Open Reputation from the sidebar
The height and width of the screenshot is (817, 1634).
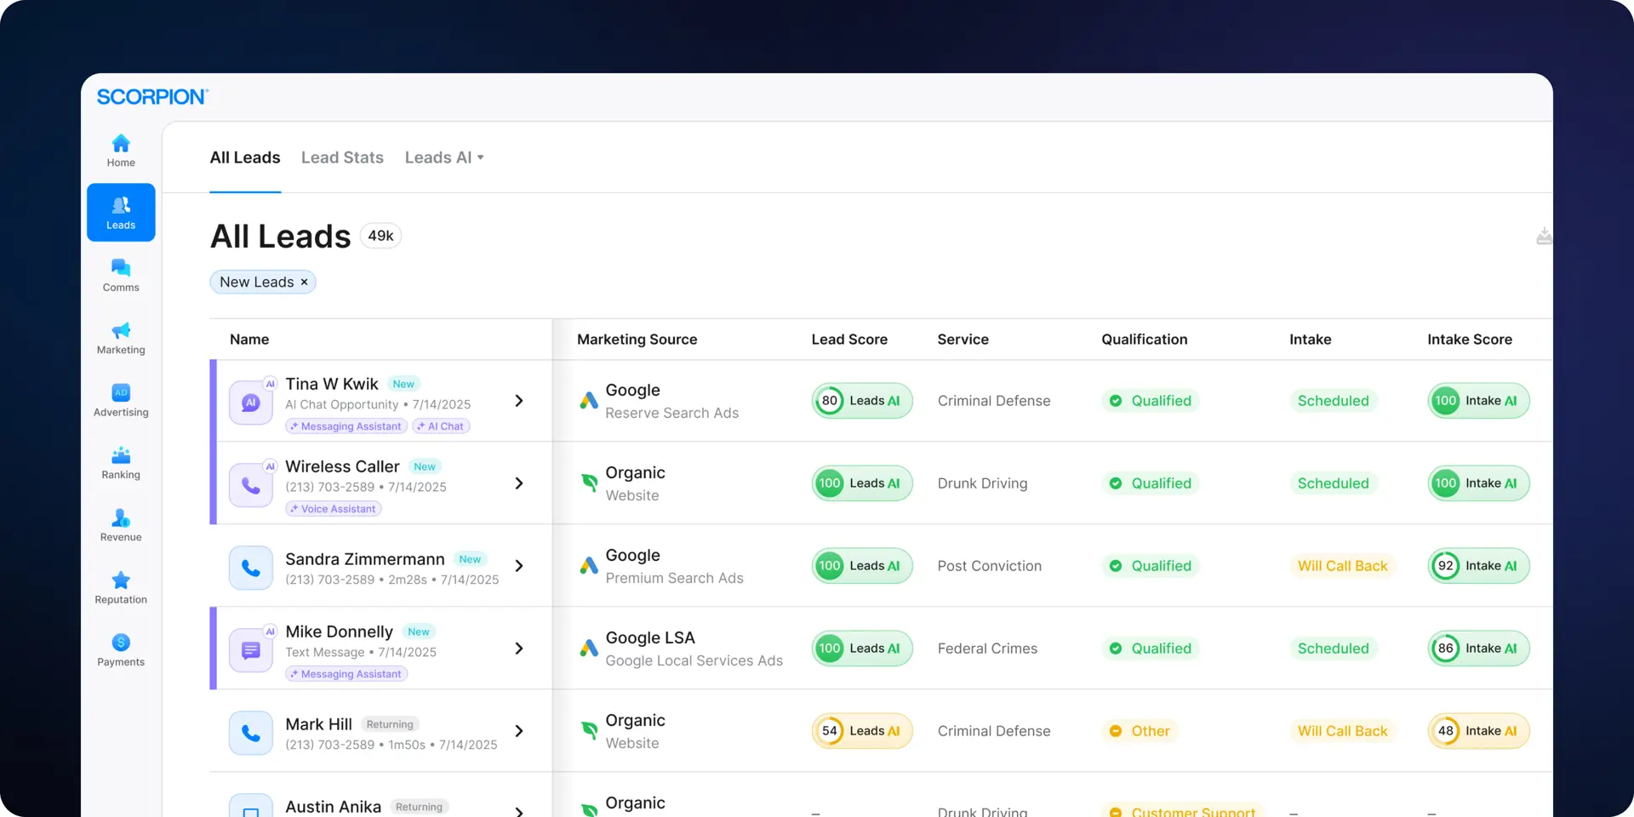[120, 586]
